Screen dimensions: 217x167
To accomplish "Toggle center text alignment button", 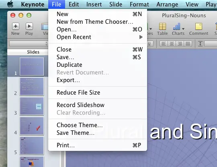I will tap(172, 44).
